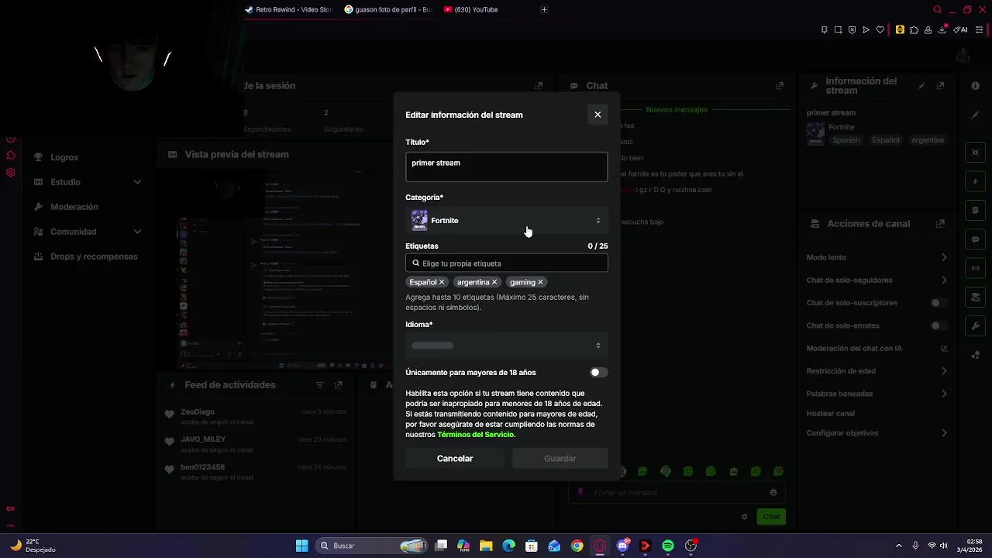Open the Fortnite category dropdown
Screen dimensions: 992x558
(506, 221)
